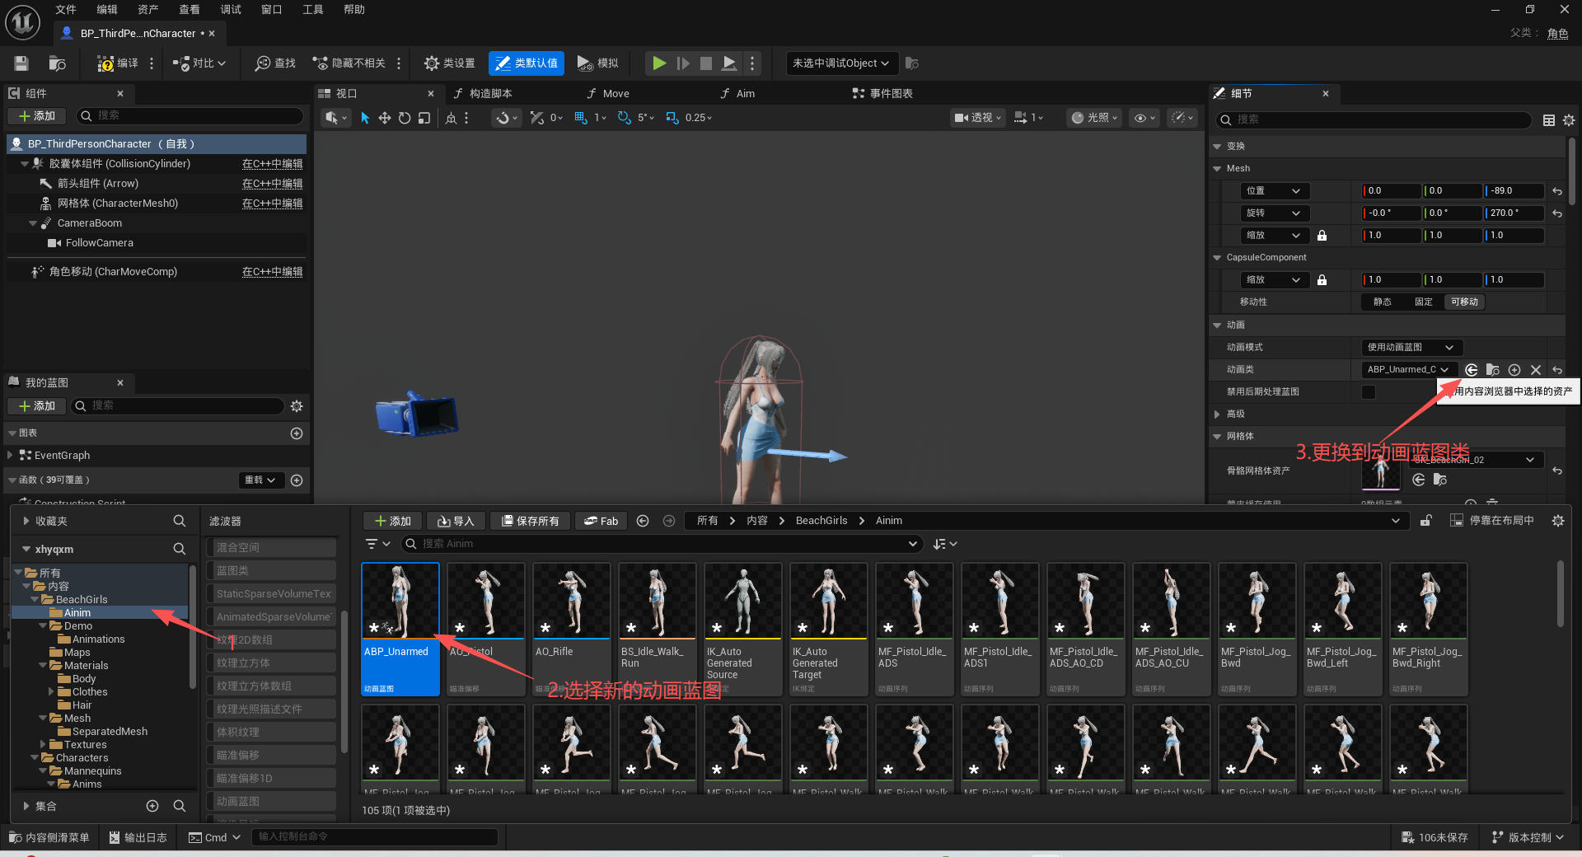
Task: Clear the 动画类 value with the X icon
Action: click(x=1536, y=370)
